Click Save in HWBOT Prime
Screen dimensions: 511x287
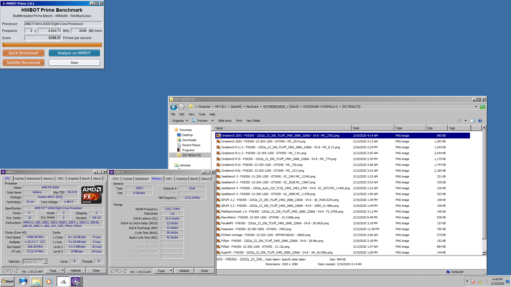(x=74, y=62)
